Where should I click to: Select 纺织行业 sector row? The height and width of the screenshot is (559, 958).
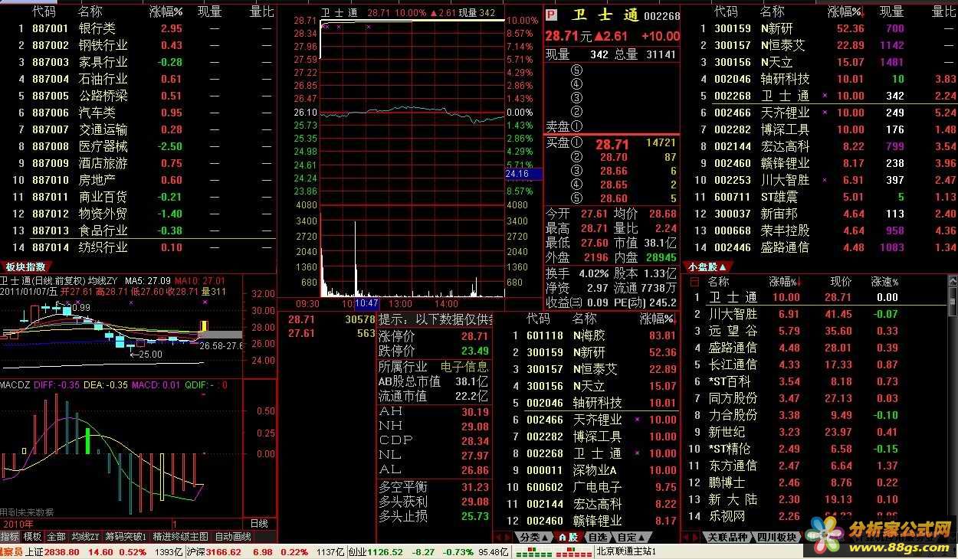[138, 247]
